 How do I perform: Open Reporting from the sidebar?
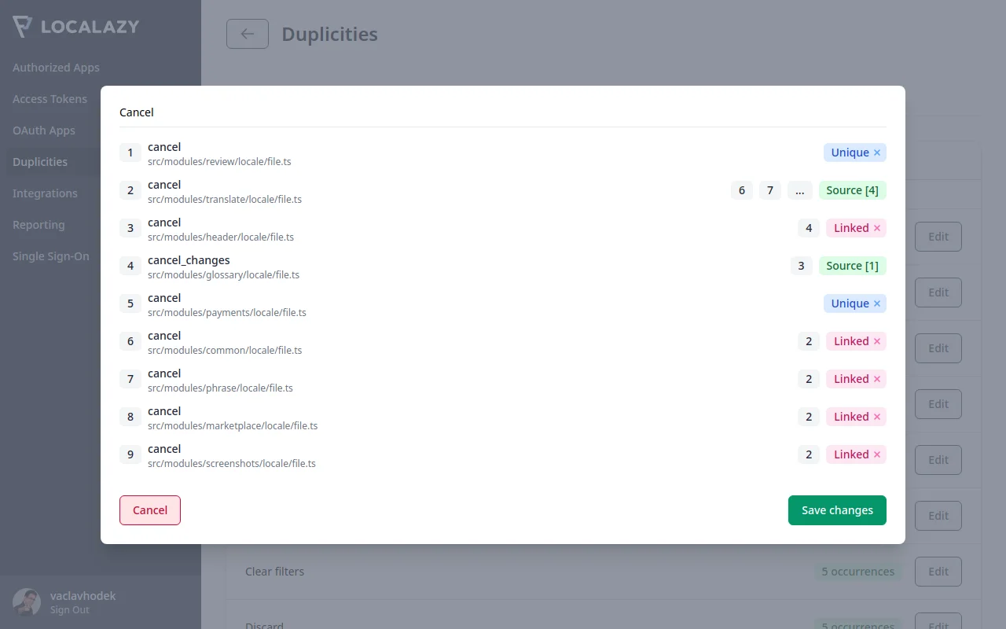coord(39,225)
